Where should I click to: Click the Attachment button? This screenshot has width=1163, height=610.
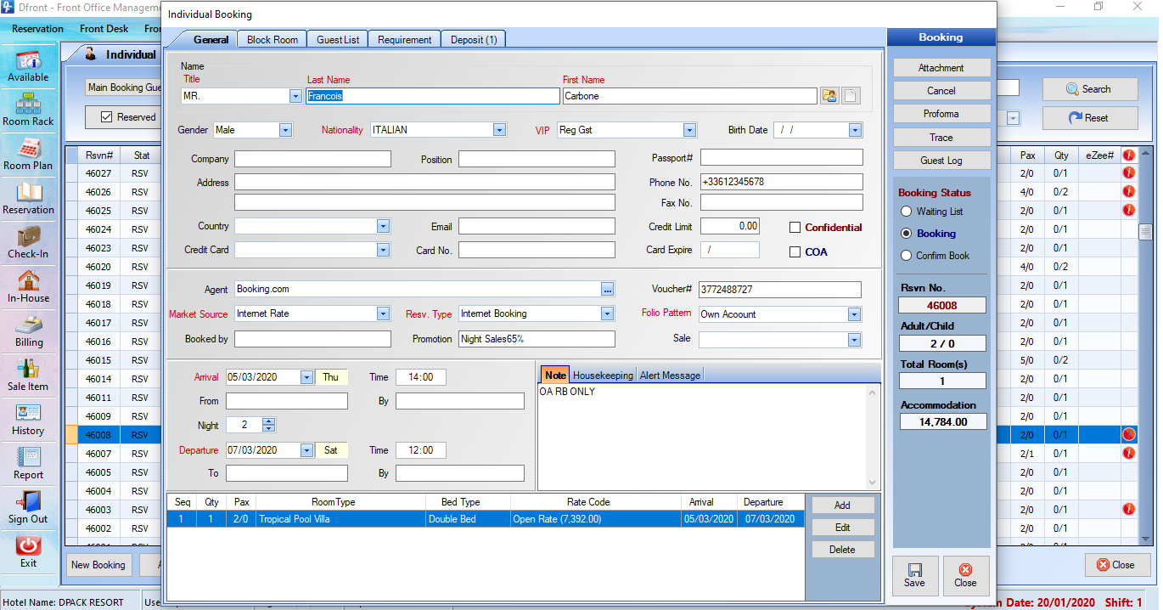(x=941, y=68)
